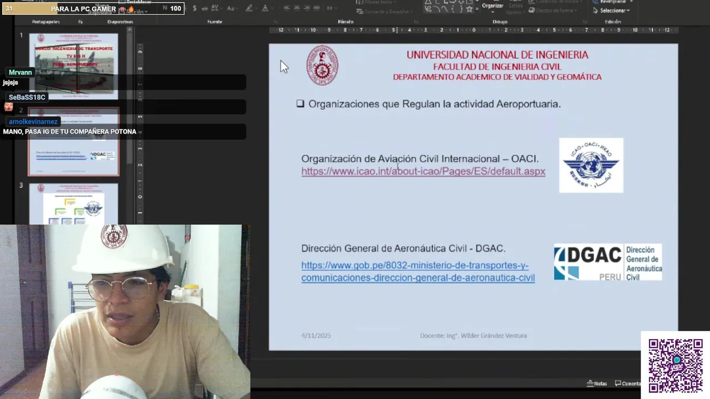Screen dimensions: 710x399
Task: Open Contorno de forma dropdown
Action: click(555, 2)
